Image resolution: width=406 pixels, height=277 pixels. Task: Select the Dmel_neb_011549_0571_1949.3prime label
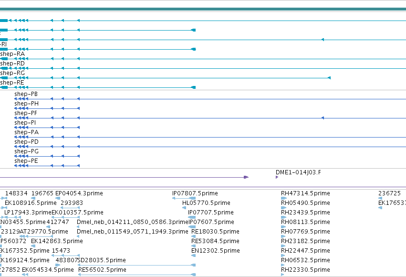pos(133,232)
